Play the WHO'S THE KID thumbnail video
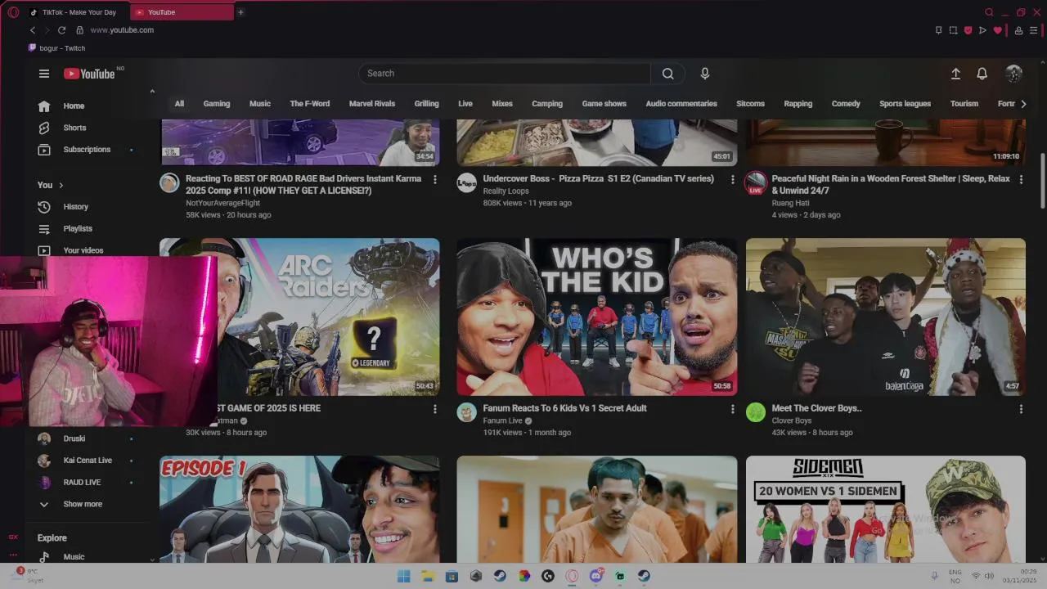 click(x=597, y=317)
